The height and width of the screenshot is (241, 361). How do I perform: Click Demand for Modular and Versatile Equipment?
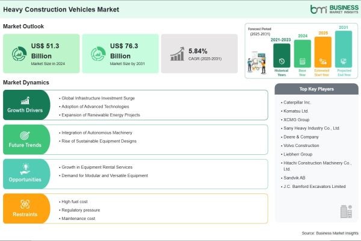105,175
